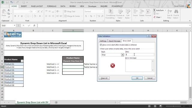Screen dimensions: 192x108
Task: Click inside the formula bar input
Action: click(113, 25)
